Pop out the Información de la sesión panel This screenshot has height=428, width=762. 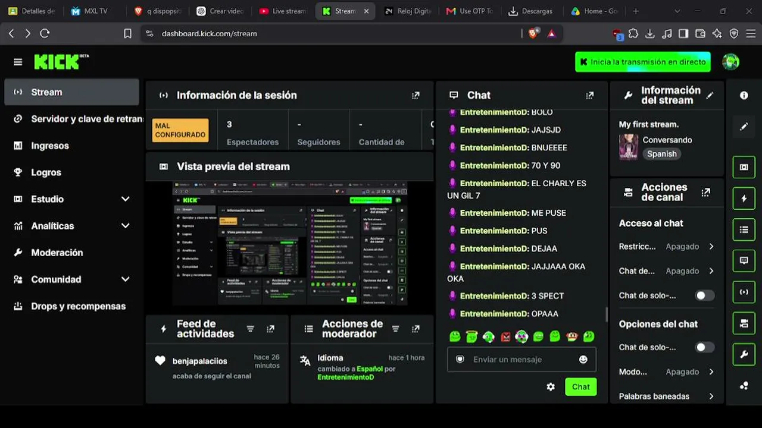click(416, 95)
